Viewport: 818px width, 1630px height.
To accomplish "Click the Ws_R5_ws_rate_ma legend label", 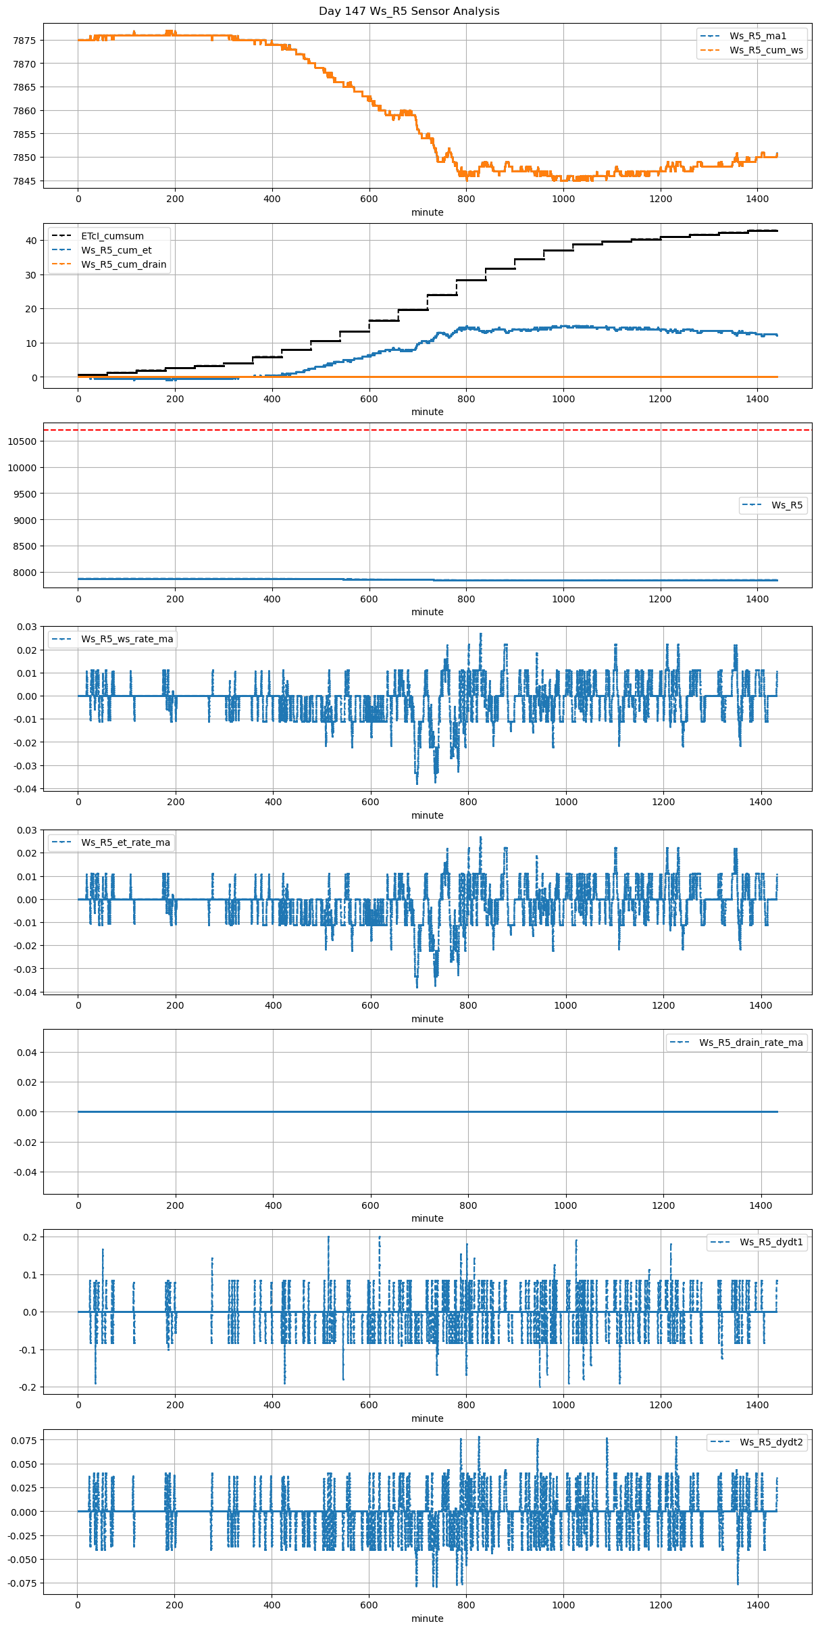I will 127,639.
